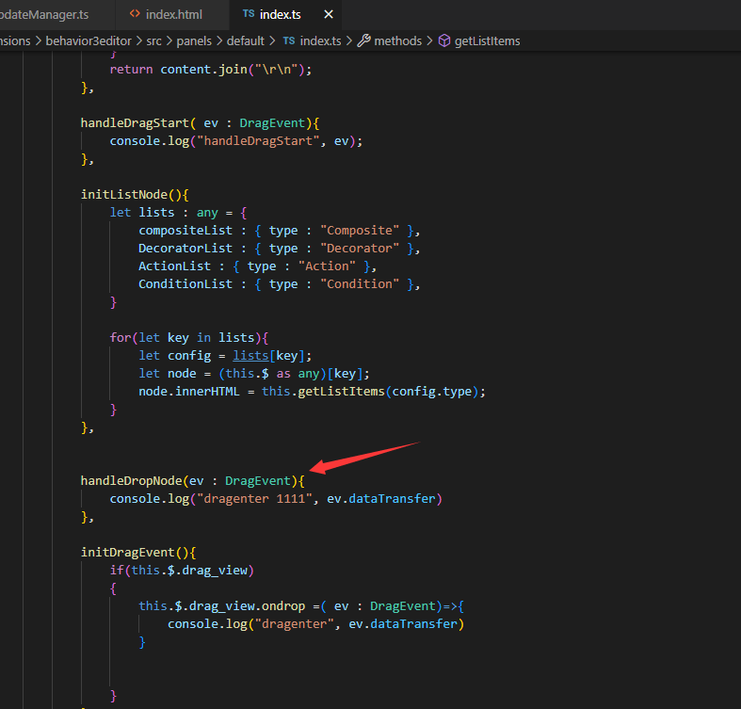Open the panels breadcrumb segment

[x=194, y=41]
